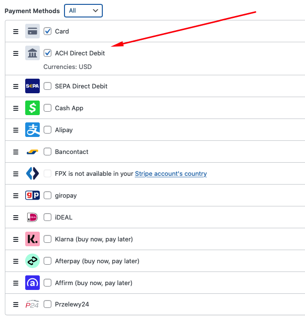
Task: Click the Klarna pink logo icon
Action: click(32, 239)
